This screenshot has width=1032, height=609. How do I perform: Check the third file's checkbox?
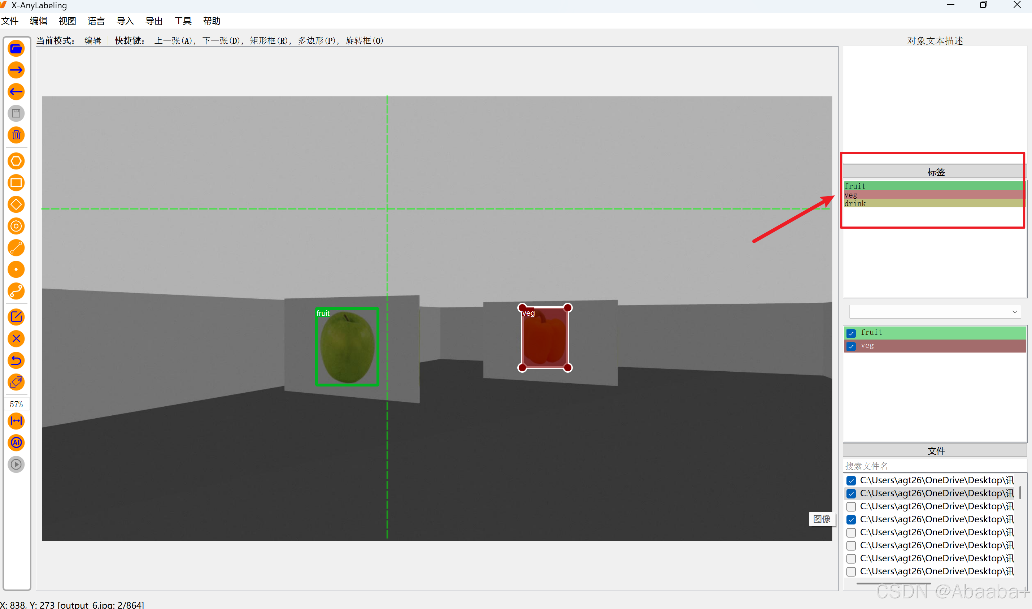pyautogui.click(x=851, y=506)
